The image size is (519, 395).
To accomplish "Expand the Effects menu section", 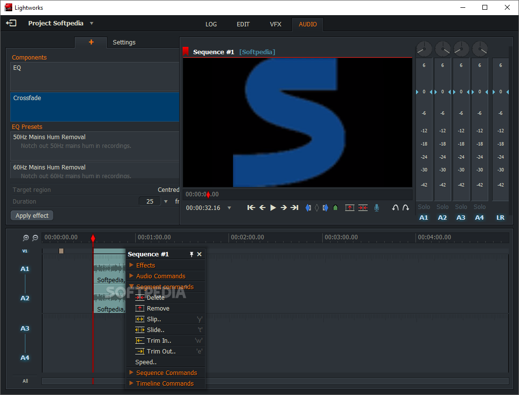I will tap(166, 265).
